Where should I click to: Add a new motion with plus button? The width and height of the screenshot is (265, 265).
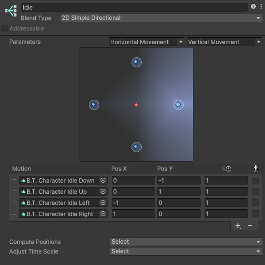(x=238, y=226)
